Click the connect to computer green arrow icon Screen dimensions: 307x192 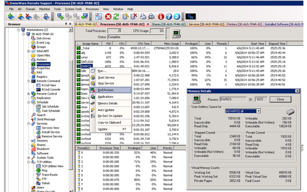click(85, 17)
